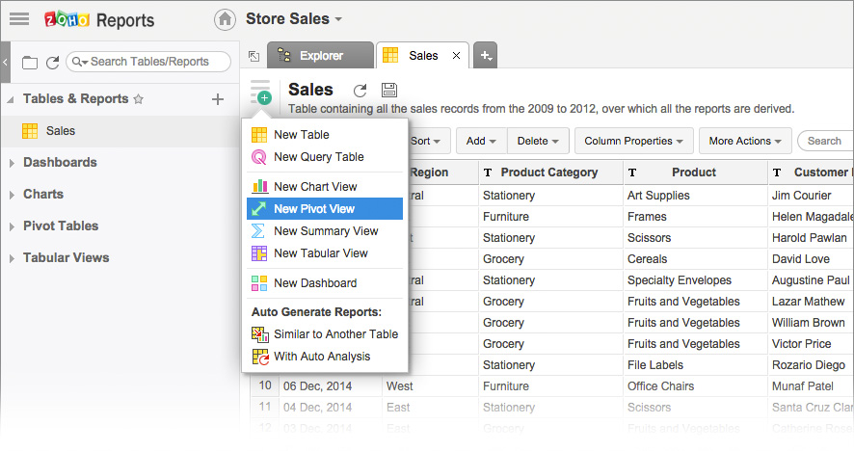
Task: Add a new tab with plus icon
Action: [x=486, y=56]
